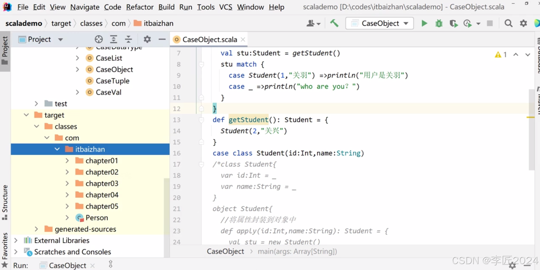Open the Project view mode dropdown
The height and width of the screenshot is (270, 540).
coord(60,40)
